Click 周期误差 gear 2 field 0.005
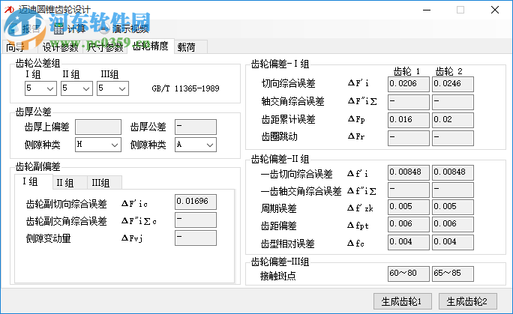513x314 pixels. point(452,207)
